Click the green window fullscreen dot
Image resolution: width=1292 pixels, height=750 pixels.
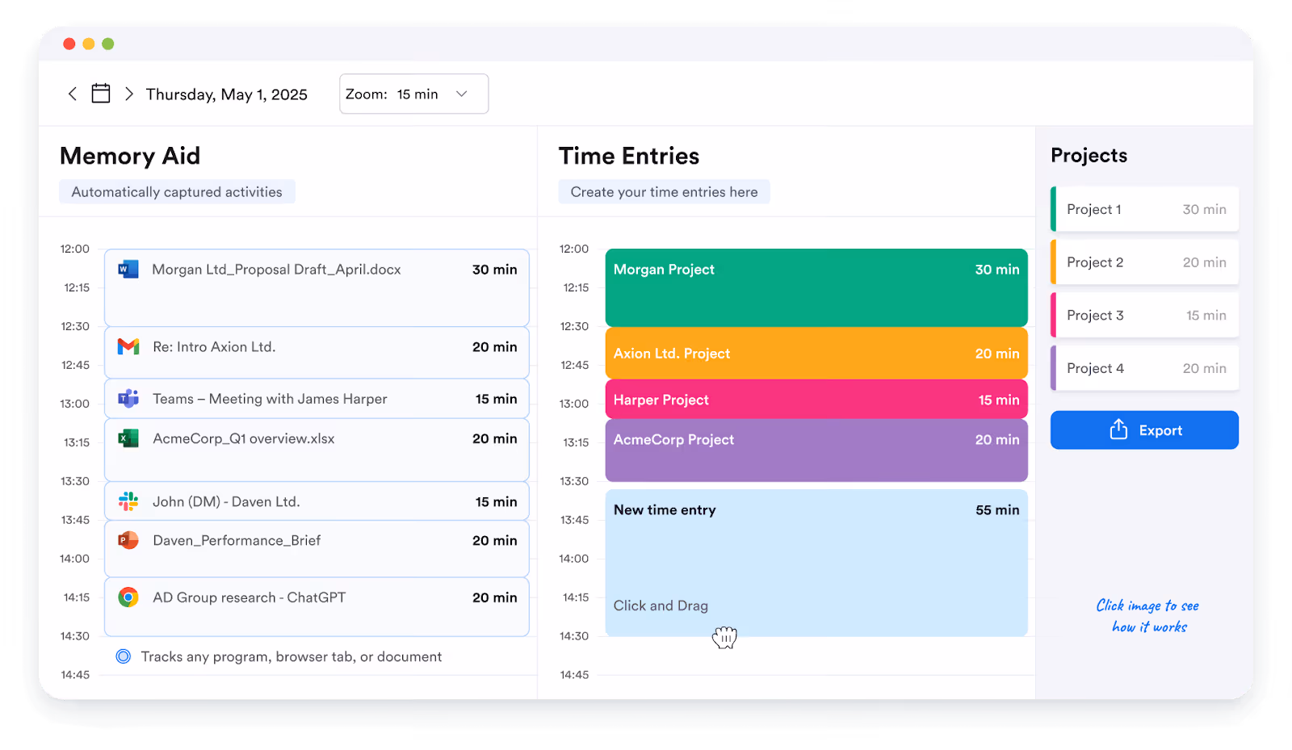point(108,44)
